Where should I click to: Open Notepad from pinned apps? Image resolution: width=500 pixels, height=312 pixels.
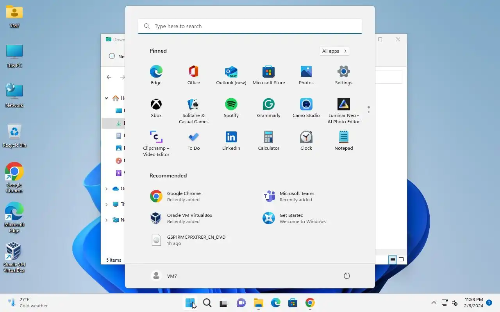(x=343, y=141)
